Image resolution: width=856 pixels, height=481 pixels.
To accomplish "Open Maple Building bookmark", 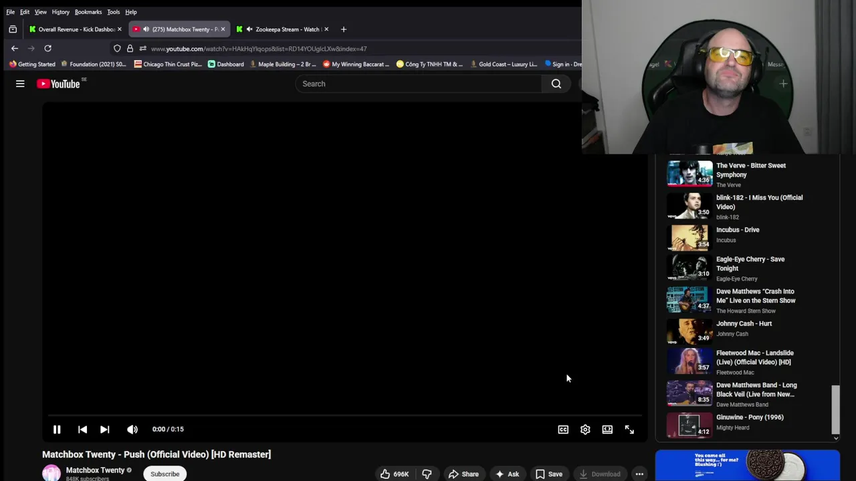I will coord(282,64).
